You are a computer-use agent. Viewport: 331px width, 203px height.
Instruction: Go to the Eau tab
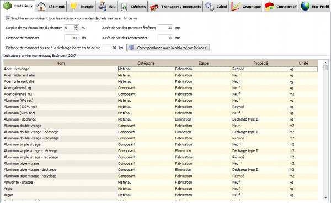pyautogui.click(x=106, y=6)
